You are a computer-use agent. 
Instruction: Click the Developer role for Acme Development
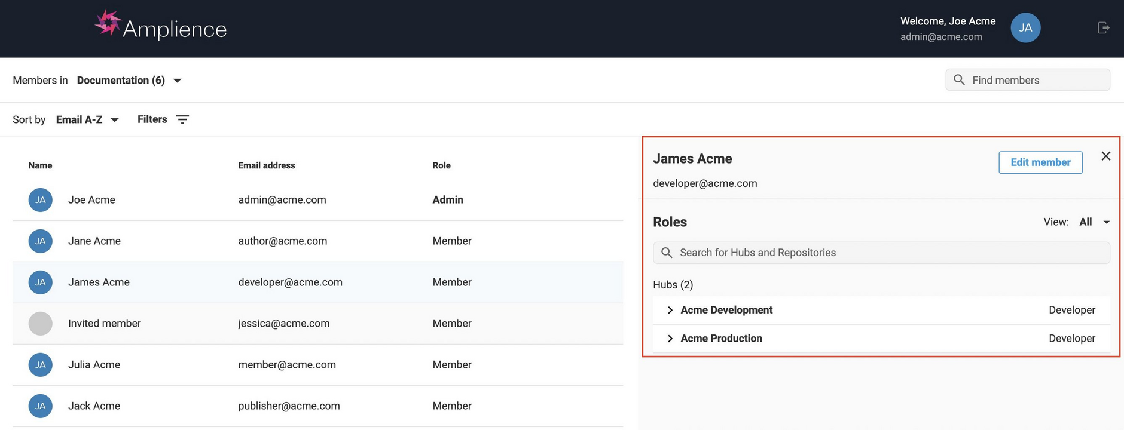point(1072,310)
